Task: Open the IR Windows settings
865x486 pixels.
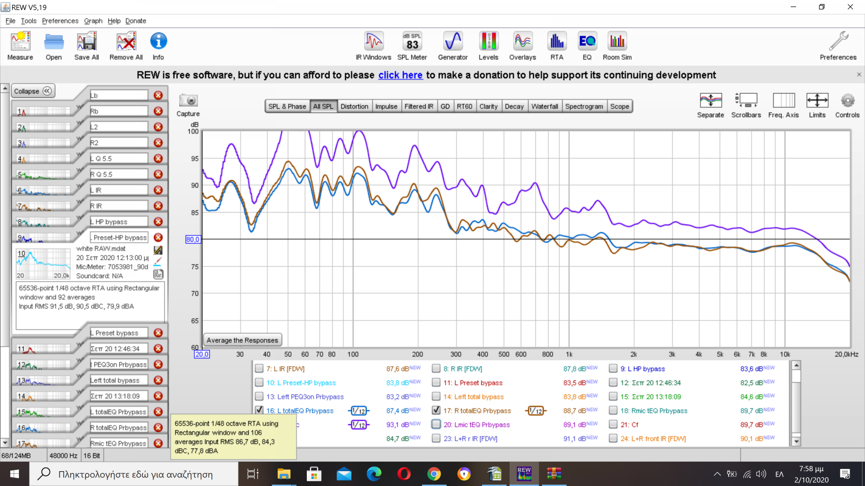Action: (x=373, y=45)
